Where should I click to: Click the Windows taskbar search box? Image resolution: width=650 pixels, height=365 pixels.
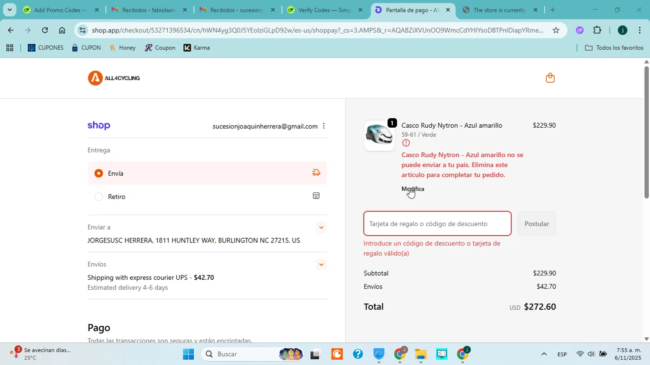point(252,354)
